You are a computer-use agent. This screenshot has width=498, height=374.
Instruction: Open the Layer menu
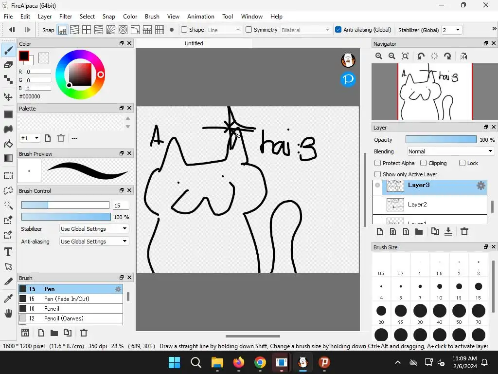tap(44, 17)
